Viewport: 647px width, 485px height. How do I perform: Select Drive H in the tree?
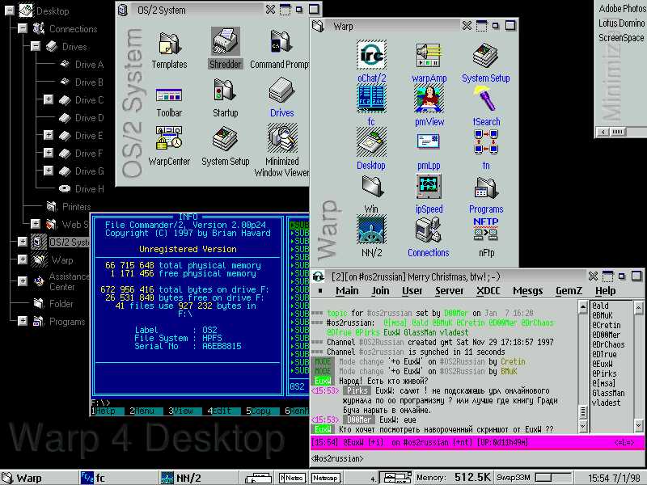pos(90,189)
